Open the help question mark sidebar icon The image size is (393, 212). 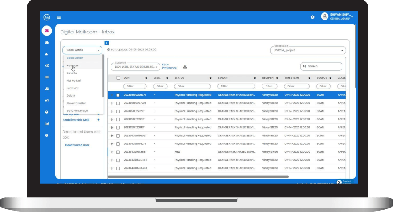[x=47, y=135]
